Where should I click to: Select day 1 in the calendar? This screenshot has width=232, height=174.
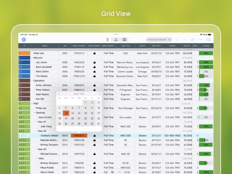pos(85,103)
